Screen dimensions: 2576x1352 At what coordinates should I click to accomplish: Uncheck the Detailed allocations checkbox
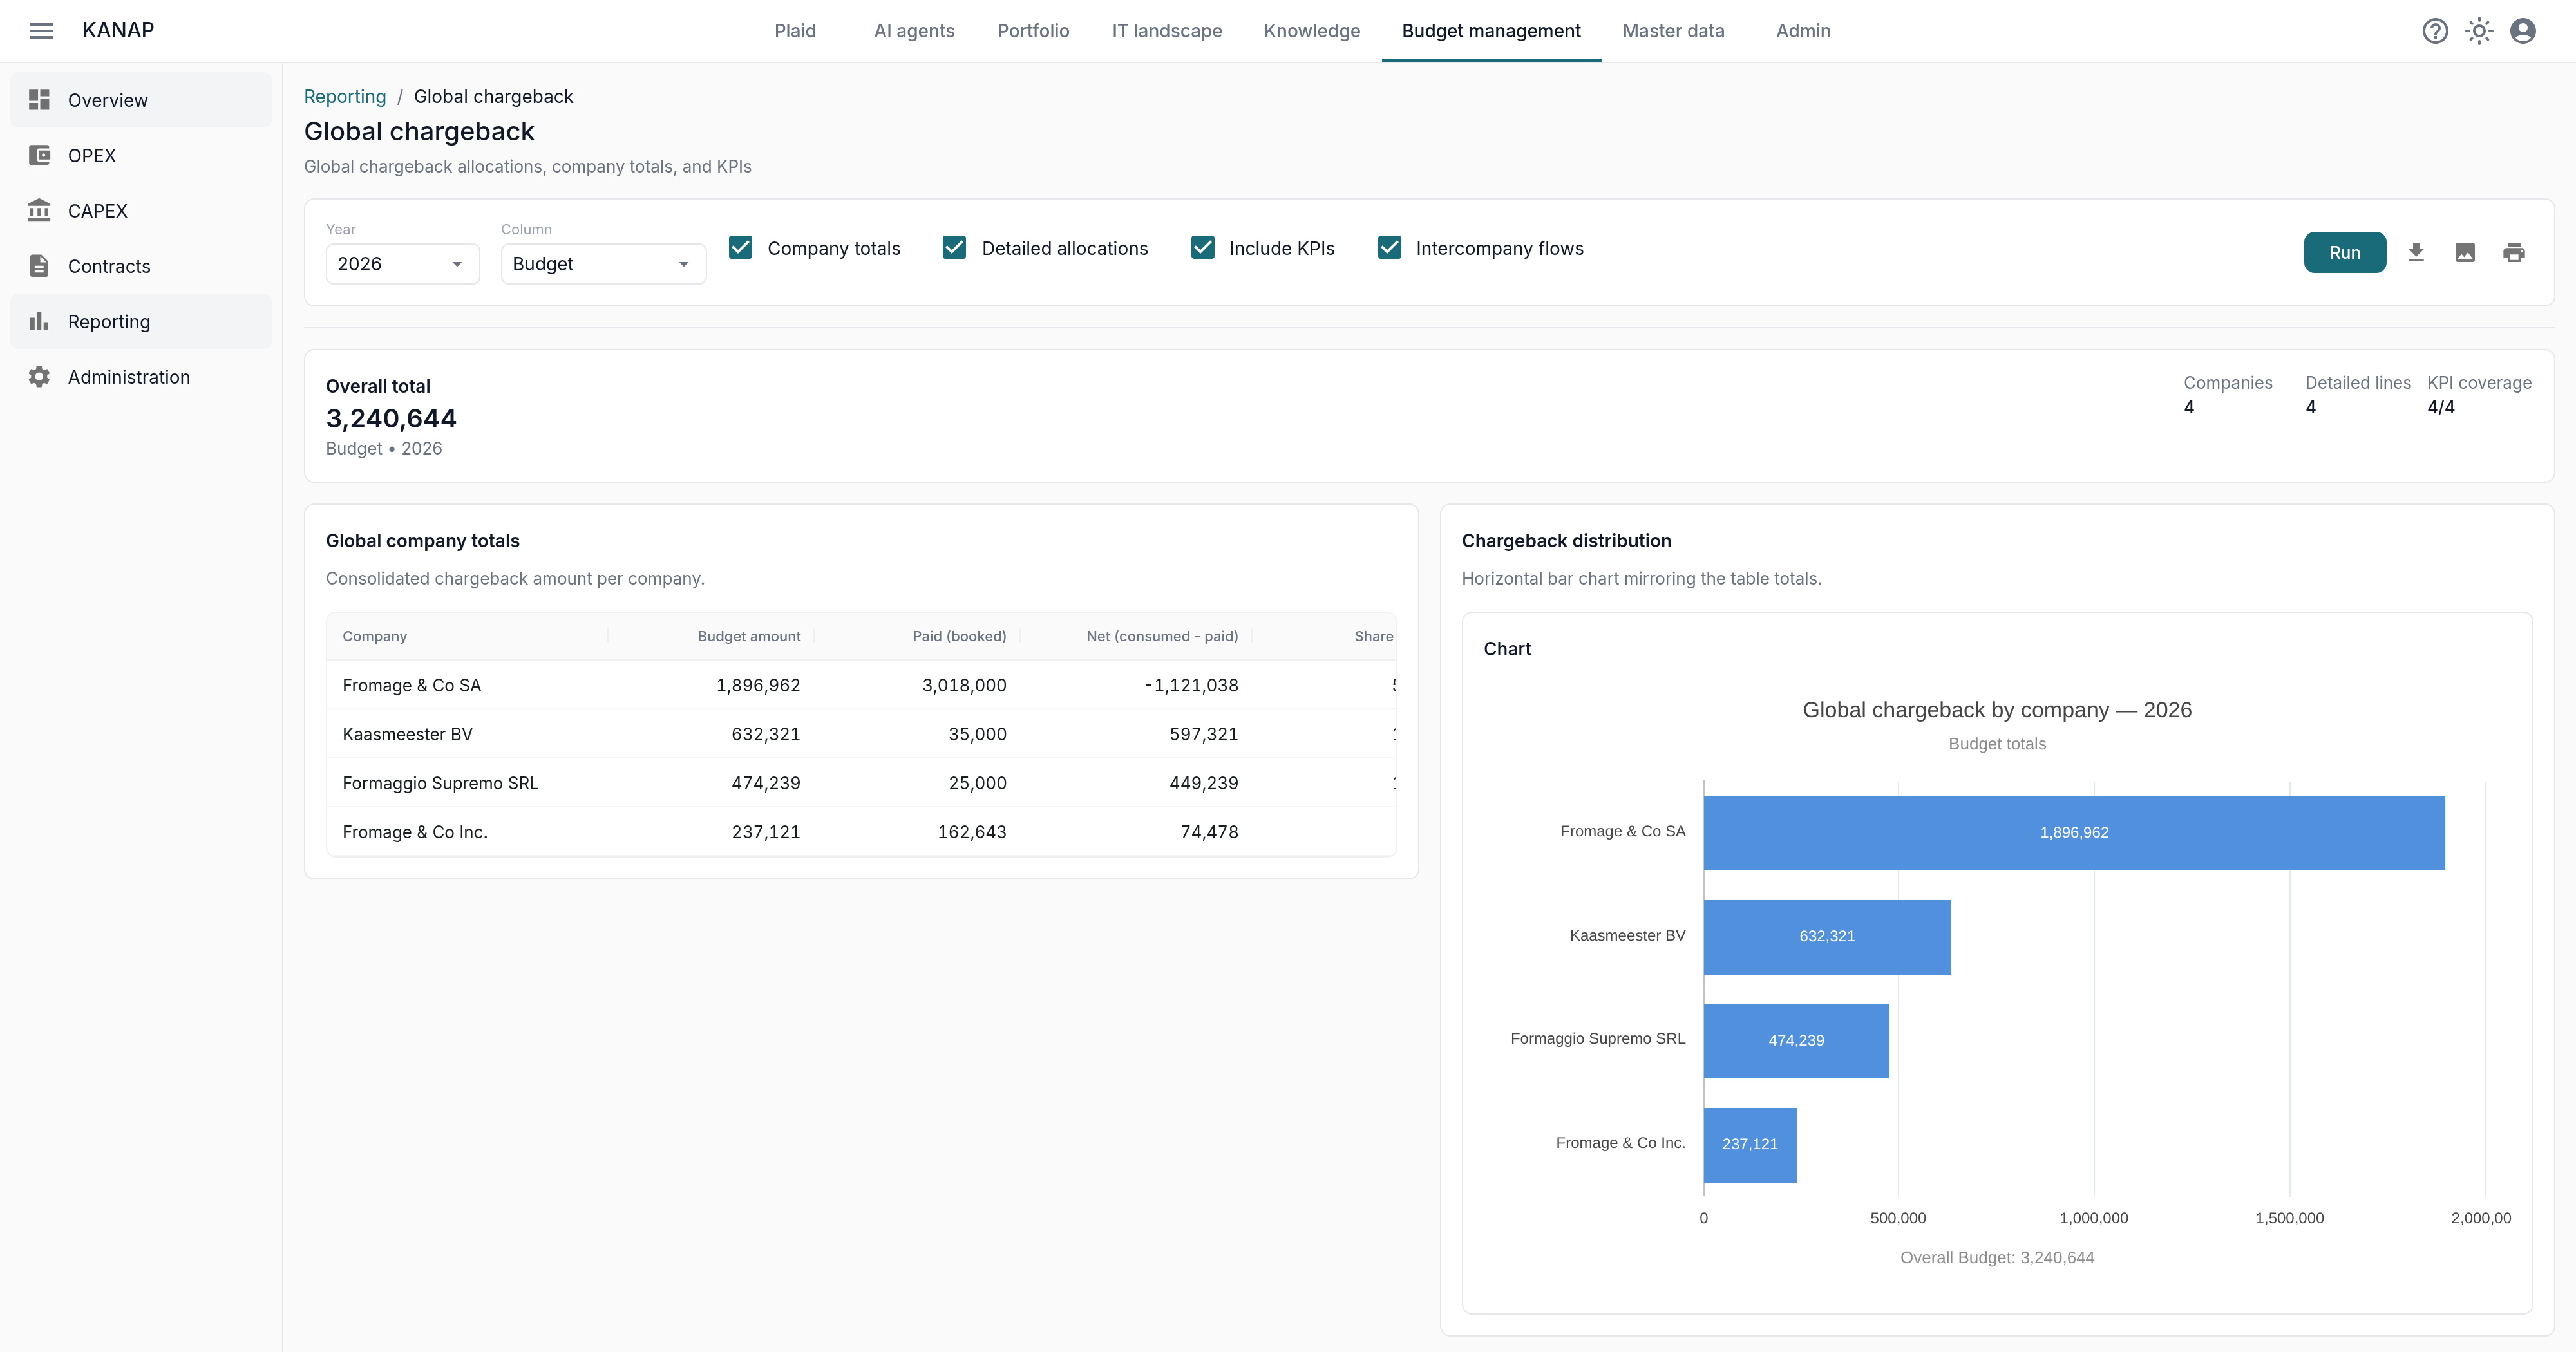954,247
